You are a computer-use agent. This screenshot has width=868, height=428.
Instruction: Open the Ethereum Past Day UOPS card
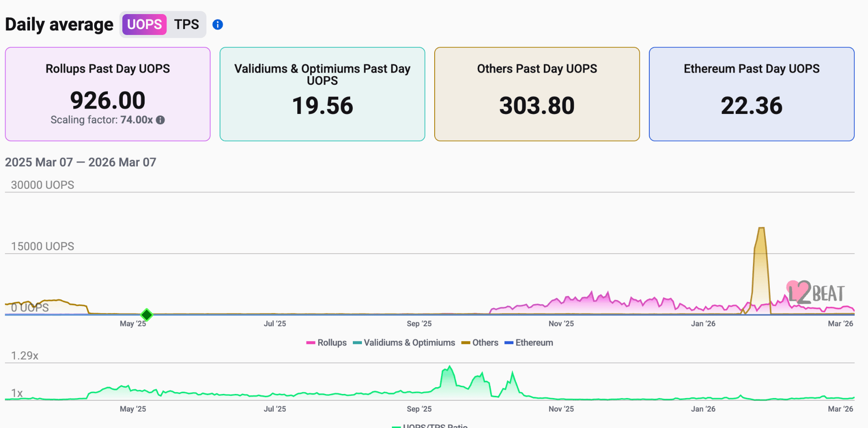(x=752, y=94)
